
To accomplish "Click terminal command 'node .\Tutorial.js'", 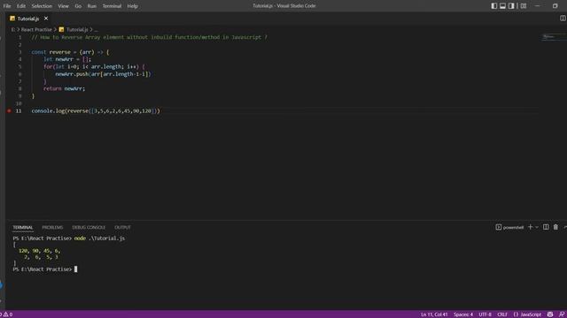I will (x=99, y=238).
